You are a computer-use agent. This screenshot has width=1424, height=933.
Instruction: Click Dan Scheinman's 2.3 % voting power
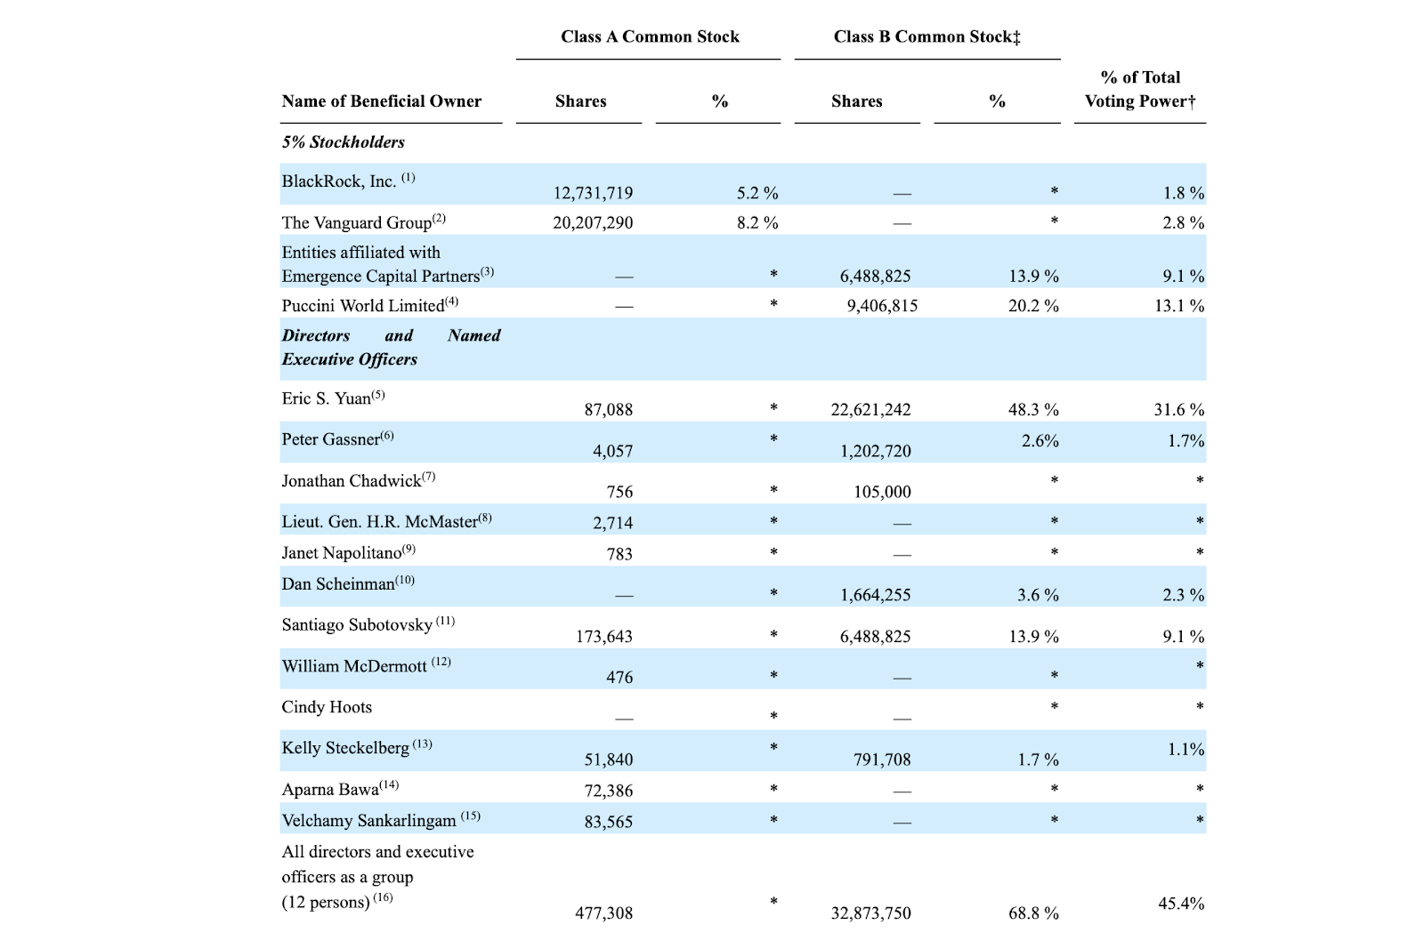[x=1184, y=595]
